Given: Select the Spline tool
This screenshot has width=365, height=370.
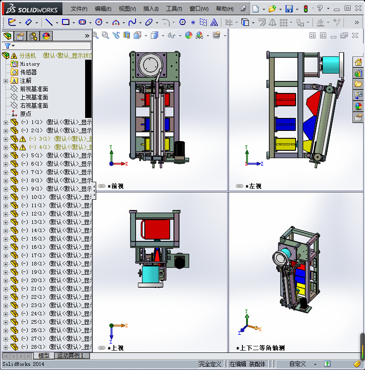Looking at the screenshot, I should click(132, 22).
